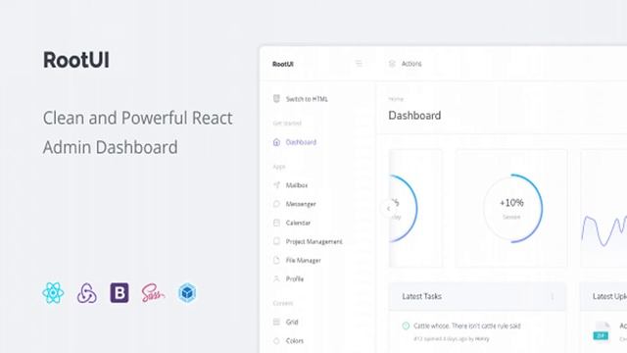The height and width of the screenshot is (353, 627).
Task: Click the large RootUI heading
Action: (76, 60)
